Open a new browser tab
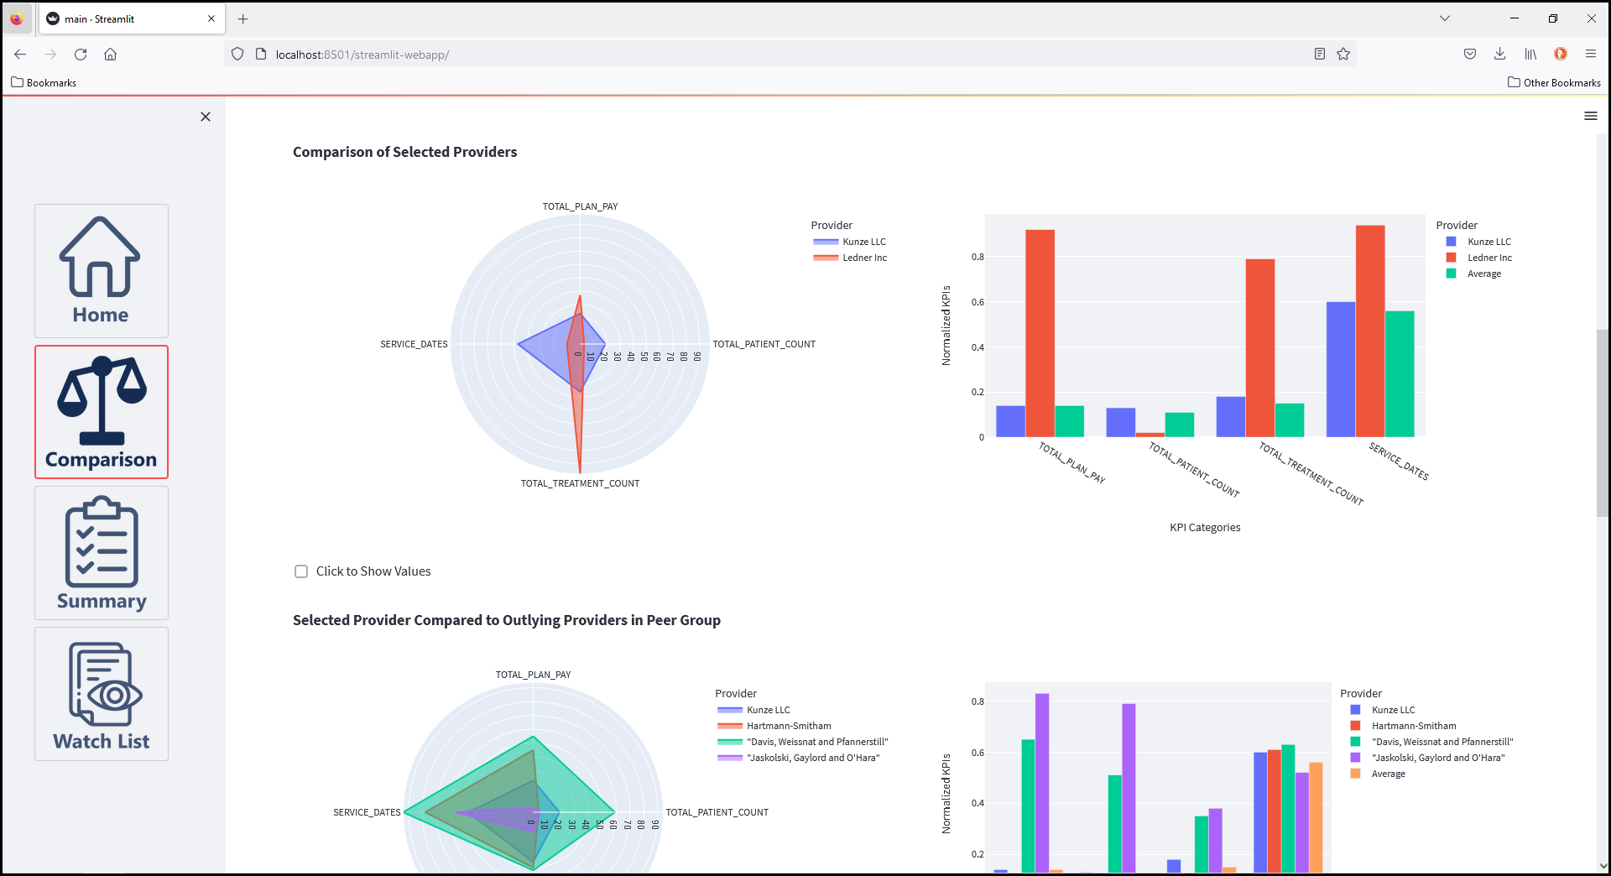Screen dimensions: 1611x876 click(x=243, y=18)
